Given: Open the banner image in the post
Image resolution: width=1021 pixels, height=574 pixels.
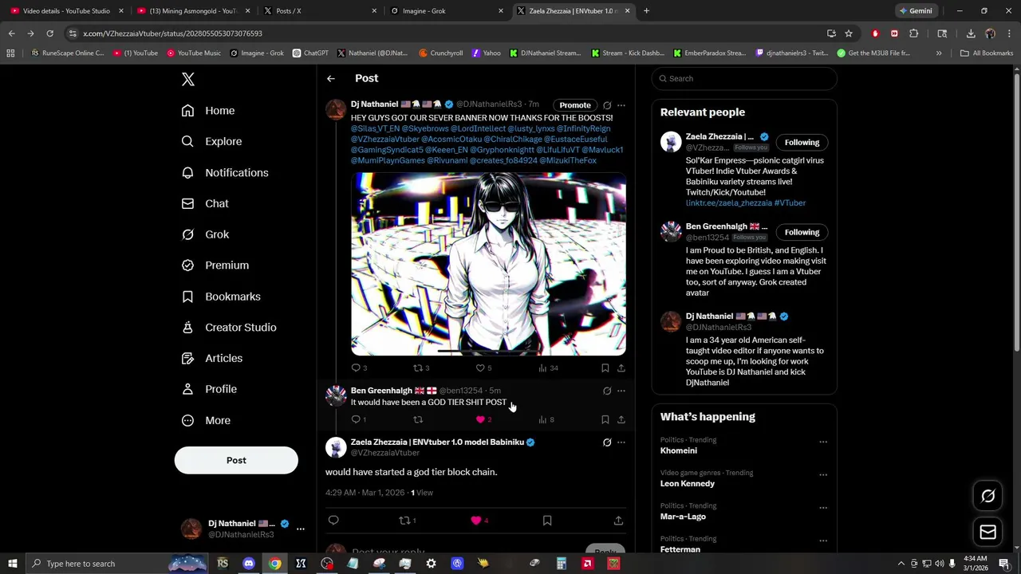Looking at the screenshot, I should click(488, 264).
